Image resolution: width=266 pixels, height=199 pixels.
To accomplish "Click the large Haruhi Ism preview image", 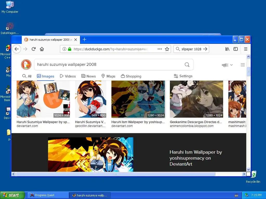I will (91, 154).
